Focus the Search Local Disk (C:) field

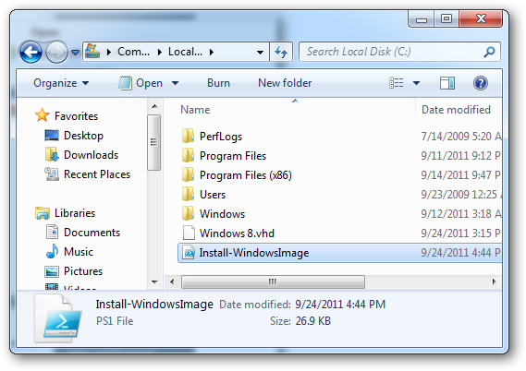(399, 52)
